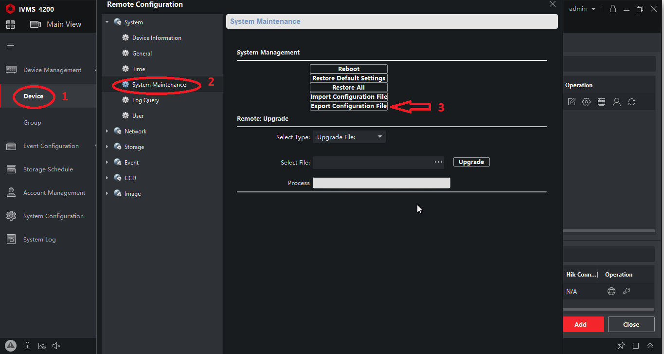Expand the CCD tree node
Viewport: 664px width, 354px height.
(107, 178)
